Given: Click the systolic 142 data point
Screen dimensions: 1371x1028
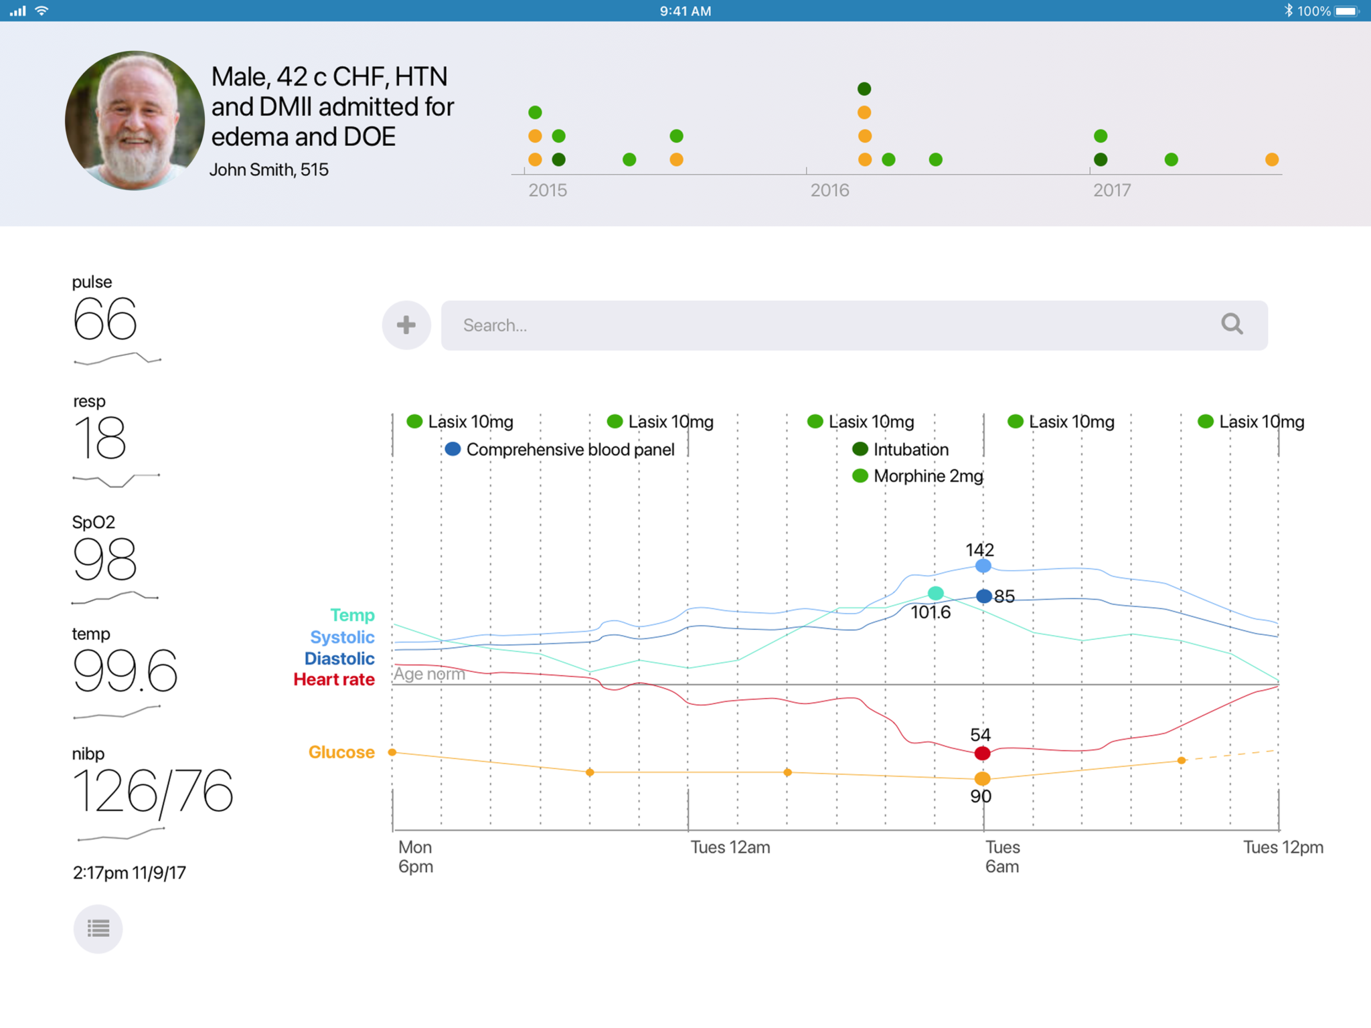Looking at the screenshot, I should tap(983, 566).
